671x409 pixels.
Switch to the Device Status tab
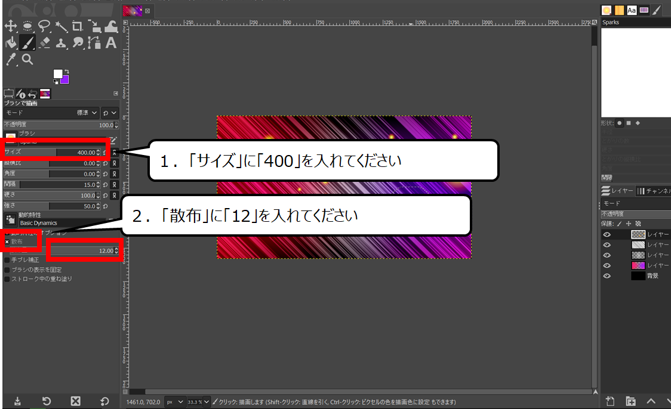(x=20, y=94)
